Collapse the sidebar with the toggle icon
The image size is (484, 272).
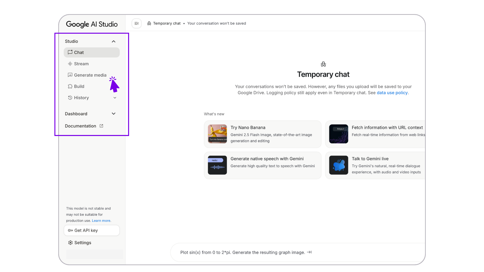pyautogui.click(x=136, y=23)
